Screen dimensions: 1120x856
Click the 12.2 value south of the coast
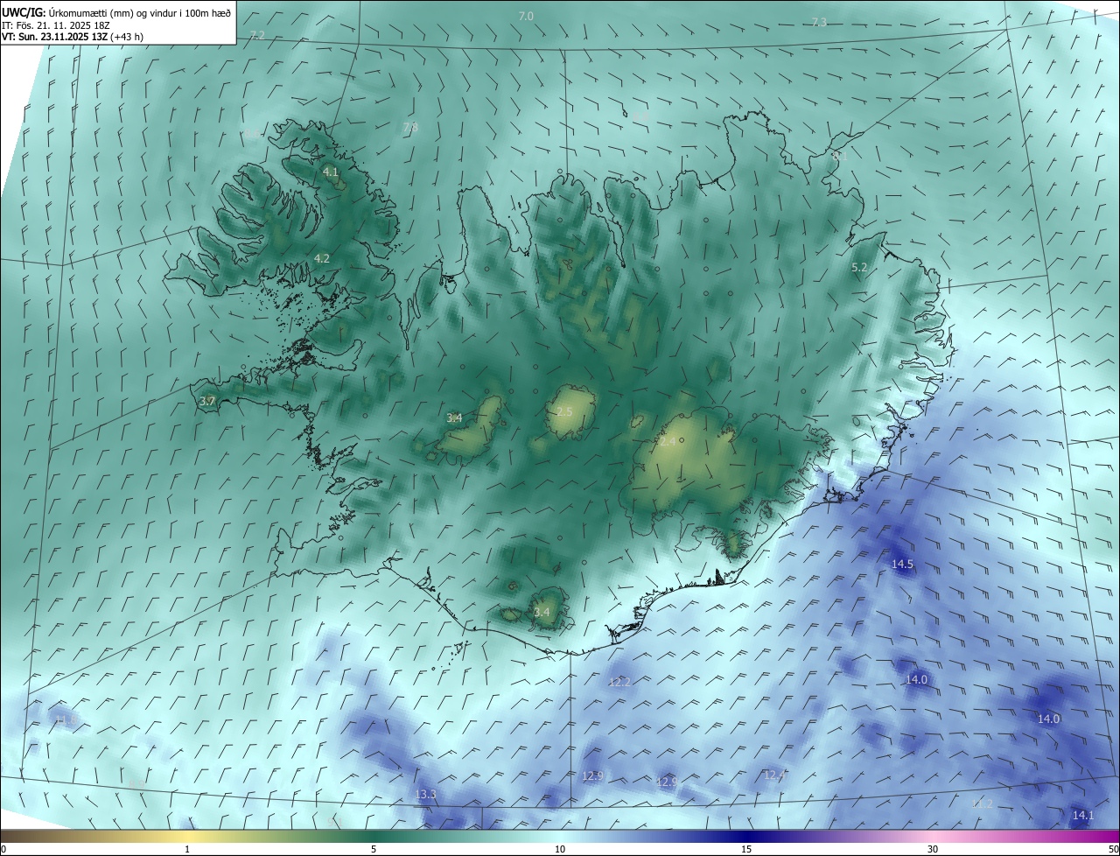click(619, 682)
